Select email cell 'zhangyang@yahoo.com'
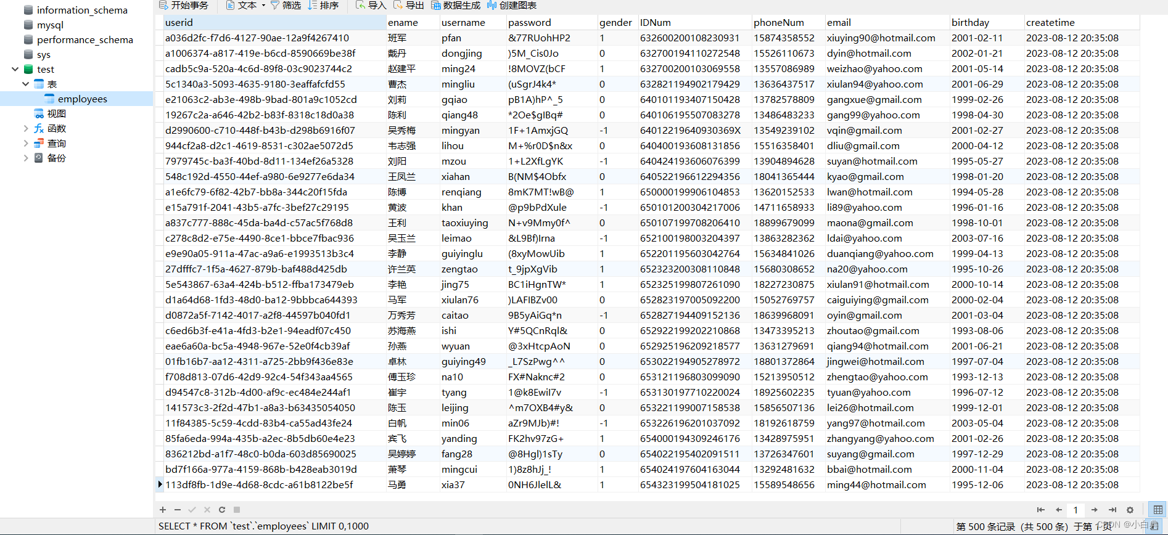 [887, 438]
